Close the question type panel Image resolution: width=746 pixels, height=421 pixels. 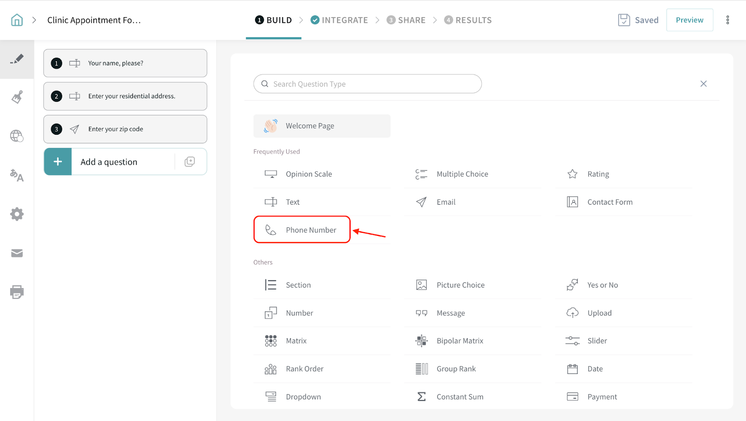[703, 84]
